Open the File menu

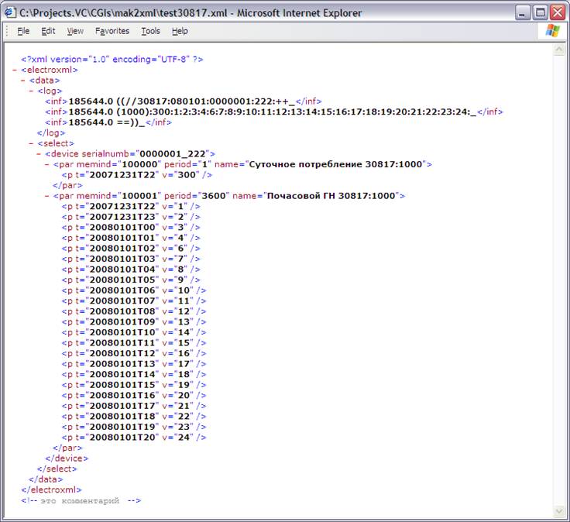(23, 31)
